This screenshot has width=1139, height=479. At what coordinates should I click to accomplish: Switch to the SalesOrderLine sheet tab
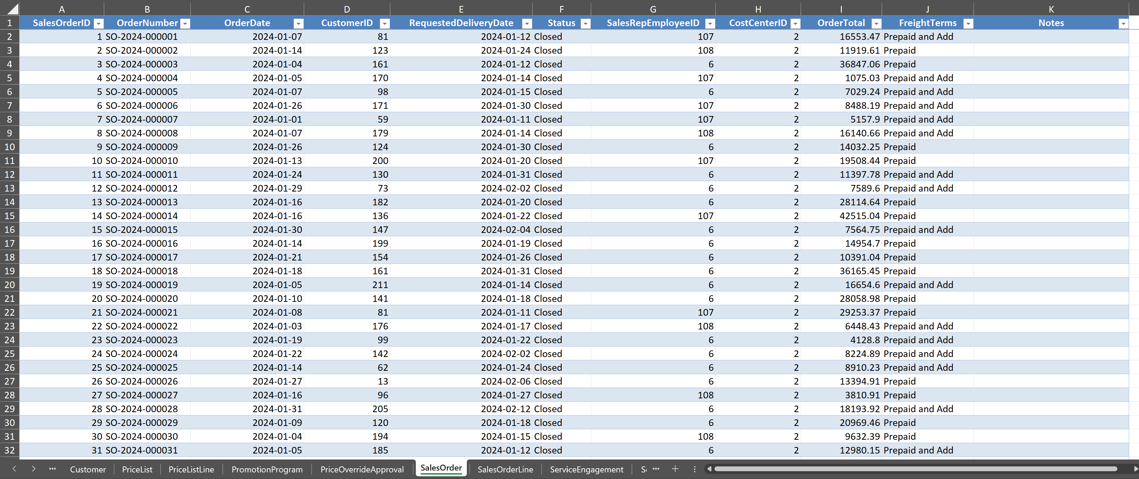coord(505,469)
